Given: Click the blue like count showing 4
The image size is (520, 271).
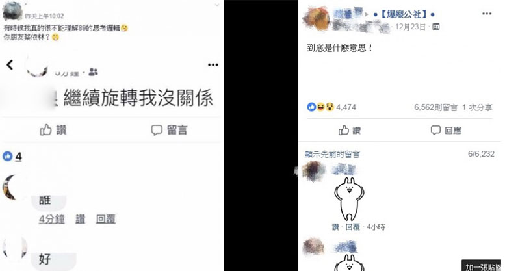Looking at the screenshot, I should click(12, 156).
